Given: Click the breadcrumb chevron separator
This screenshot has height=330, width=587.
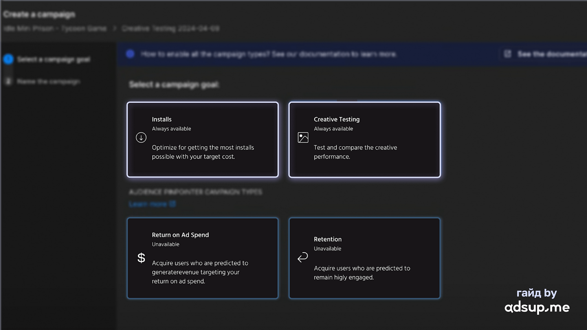Looking at the screenshot, I should (115, 28).
